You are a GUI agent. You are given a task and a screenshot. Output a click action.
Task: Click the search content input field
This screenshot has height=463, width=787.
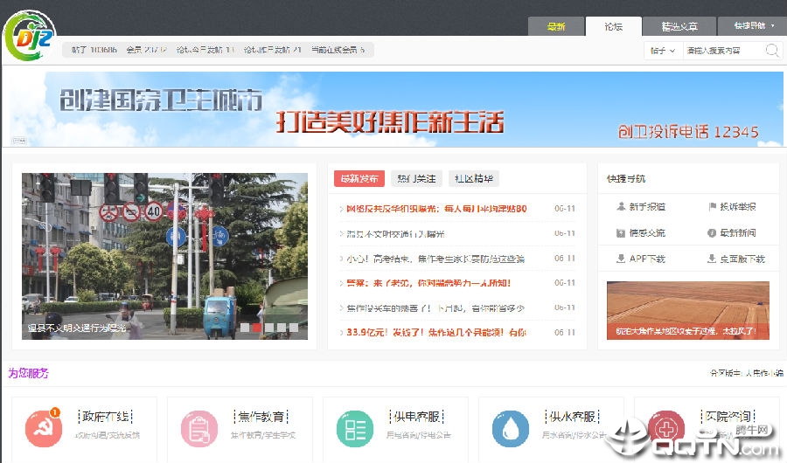[721, 51]
